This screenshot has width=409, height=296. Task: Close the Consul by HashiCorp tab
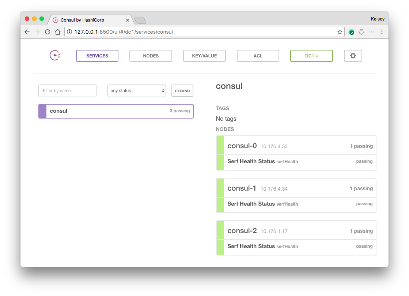128,20
